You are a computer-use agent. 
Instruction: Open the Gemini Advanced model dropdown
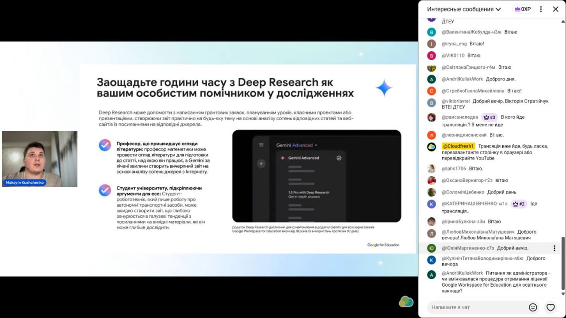tap(316, 145)
